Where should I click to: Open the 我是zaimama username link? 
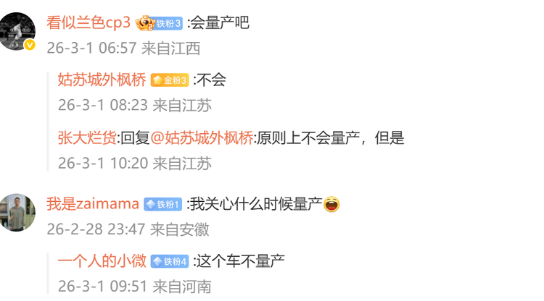[93, 204]
